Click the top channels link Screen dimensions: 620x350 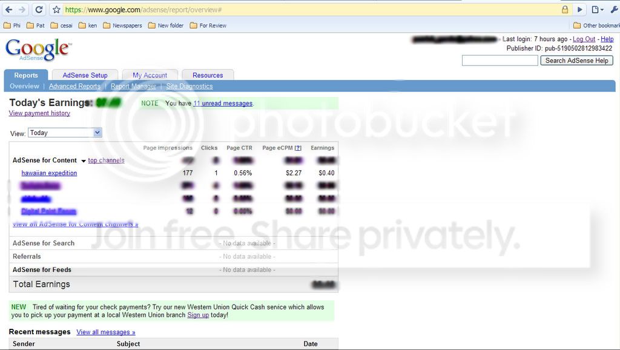[x=106, y=160]
